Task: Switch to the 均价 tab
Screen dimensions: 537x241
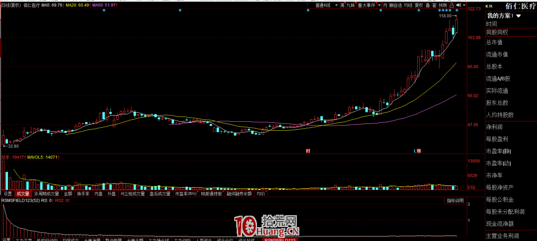Action: pyautogui.click(x=261, y=194)
